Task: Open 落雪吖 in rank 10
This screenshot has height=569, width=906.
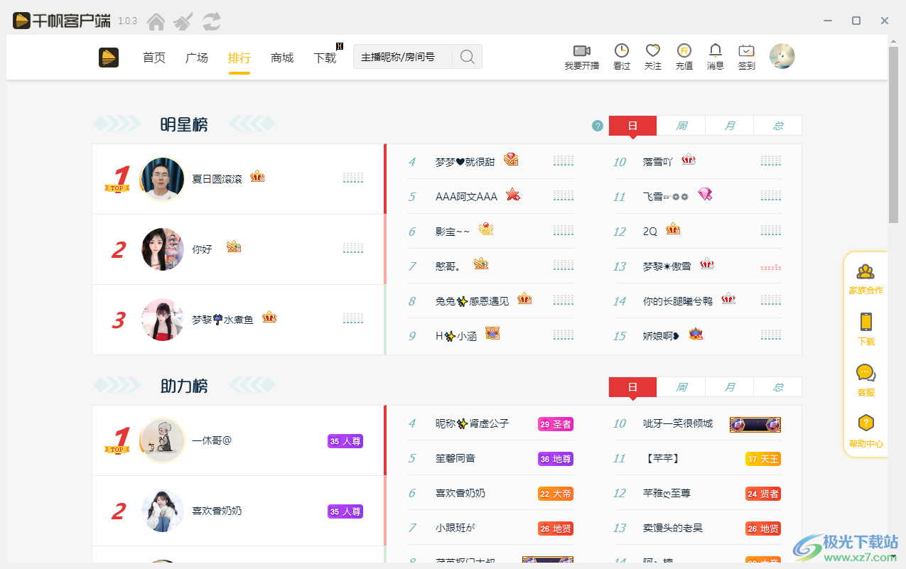Action: click(x=658, y=162)
